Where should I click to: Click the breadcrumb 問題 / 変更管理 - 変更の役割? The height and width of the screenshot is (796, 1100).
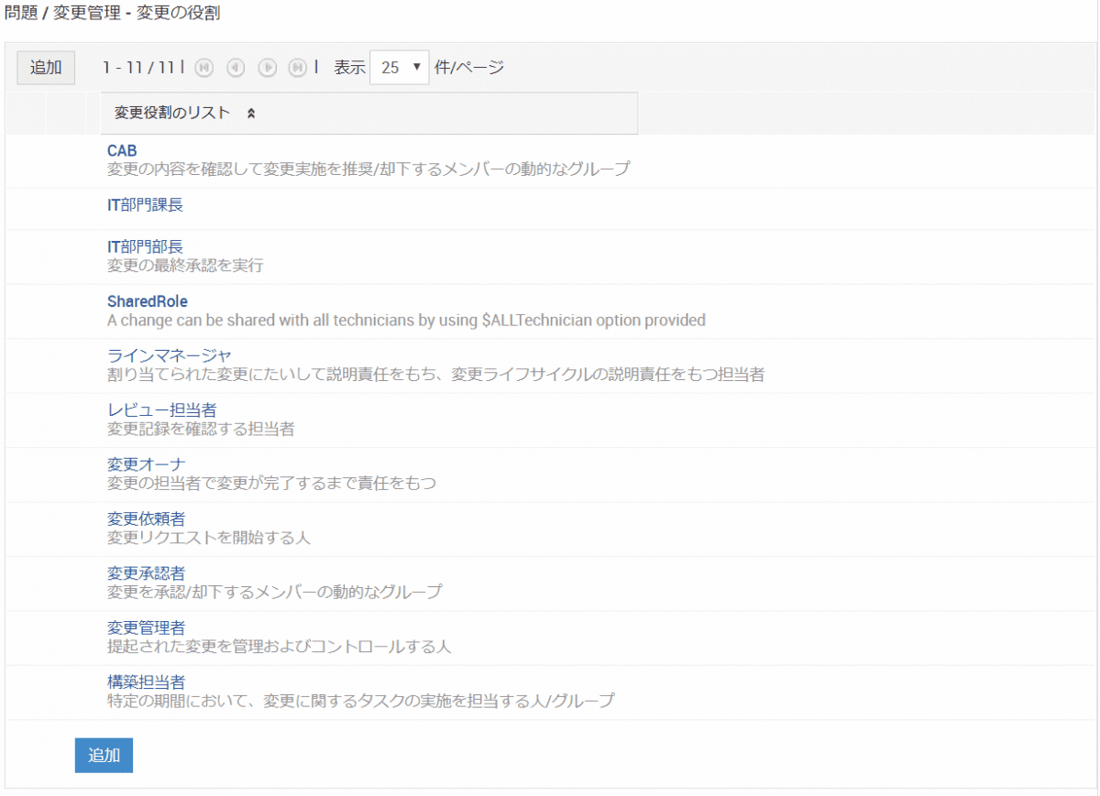pyautogui.click(x=112, y=14)
